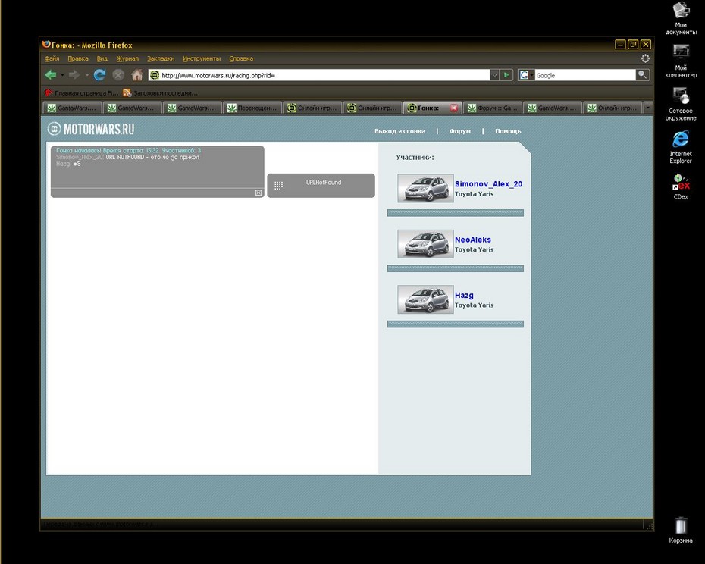This screenshot has width=705, height=564.
Task: Collapse chat box using small corner icon
Action: click(258, 193)
